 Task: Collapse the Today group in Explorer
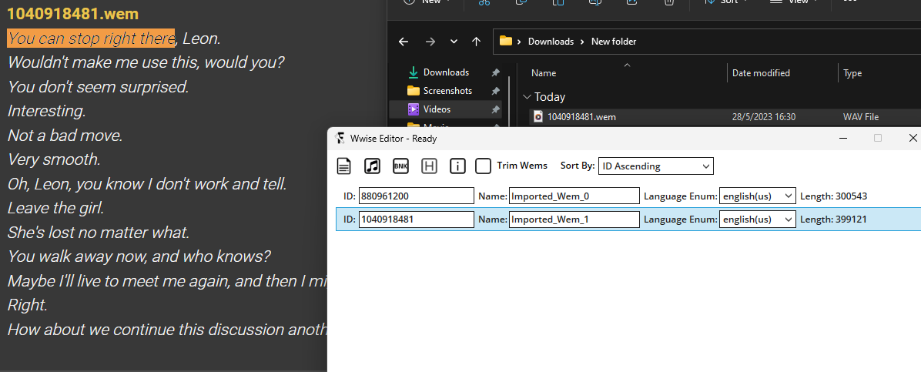526,97
